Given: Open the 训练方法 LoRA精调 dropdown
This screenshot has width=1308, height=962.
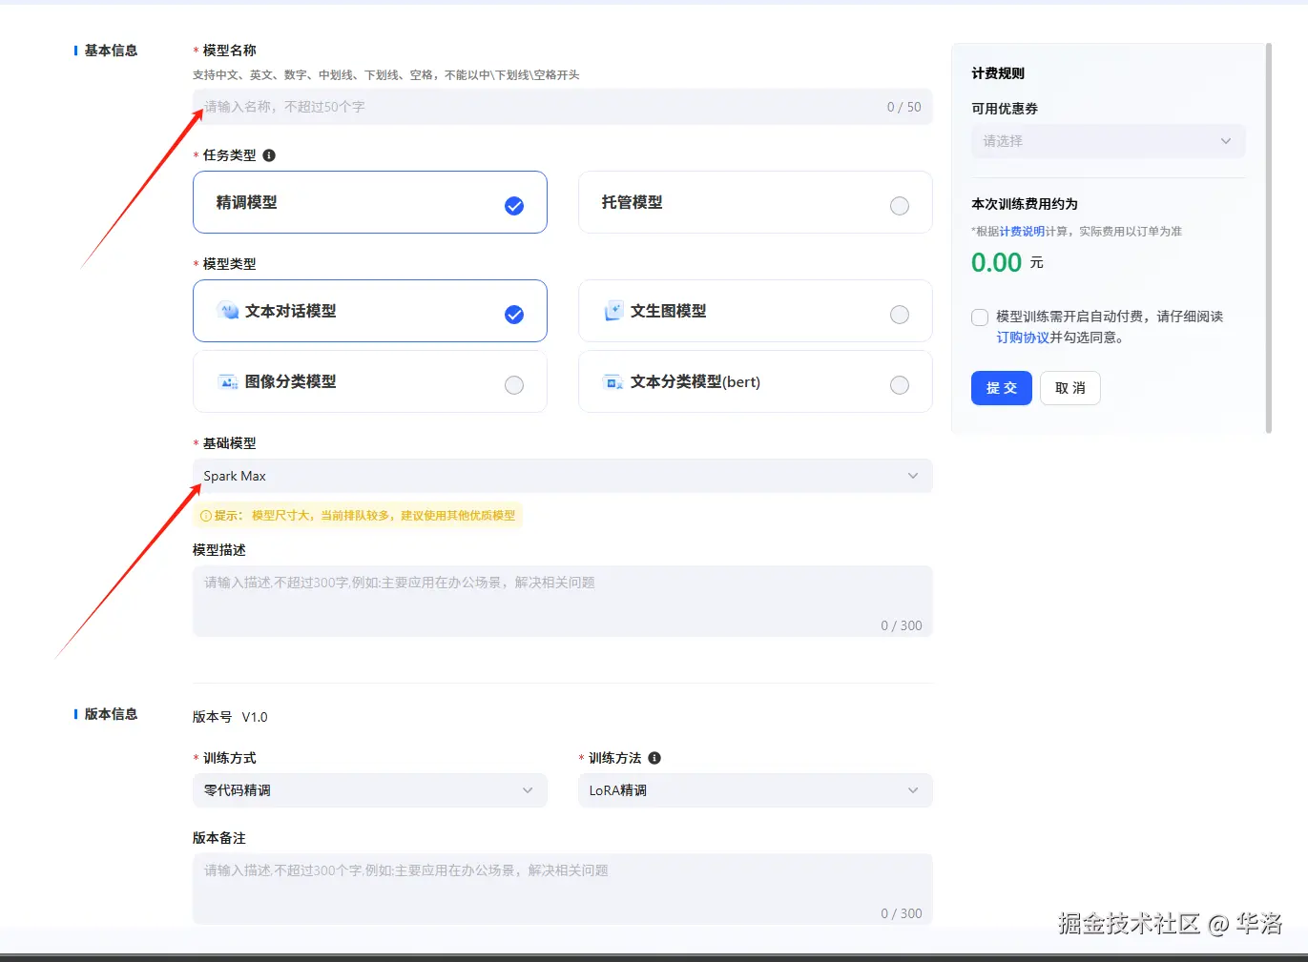Looking at the screenshot, I should click(x=756, y=790).
